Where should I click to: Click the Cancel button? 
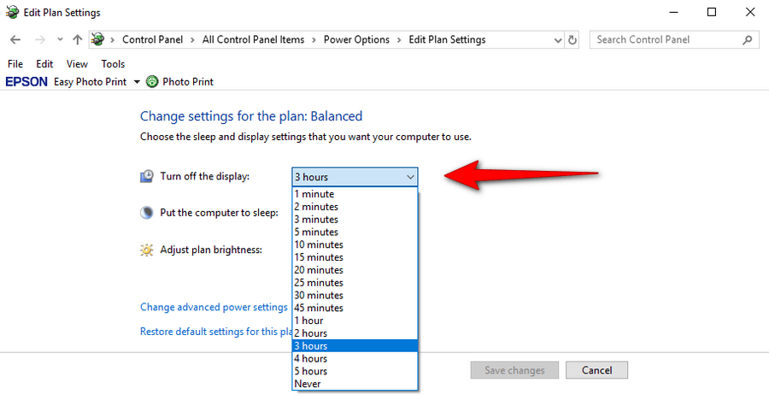[596, 370]
